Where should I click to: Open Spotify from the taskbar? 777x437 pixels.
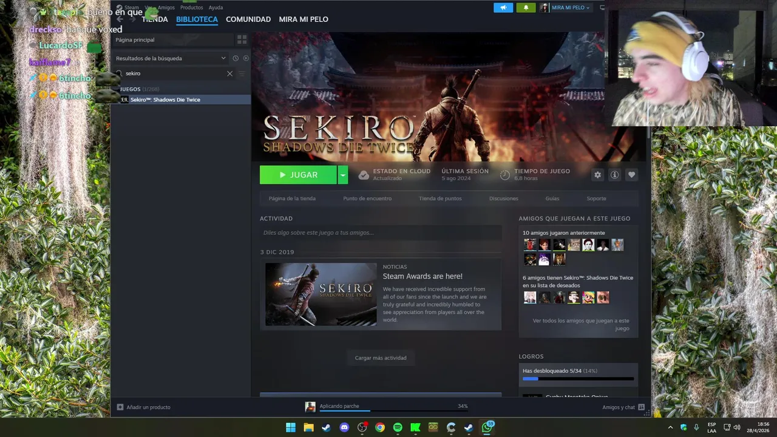[x=398, y=427]
